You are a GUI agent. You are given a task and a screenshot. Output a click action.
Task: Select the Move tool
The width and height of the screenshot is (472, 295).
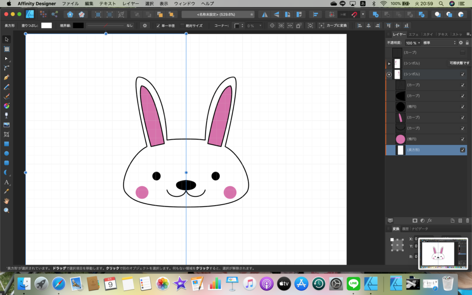[6, 39]
